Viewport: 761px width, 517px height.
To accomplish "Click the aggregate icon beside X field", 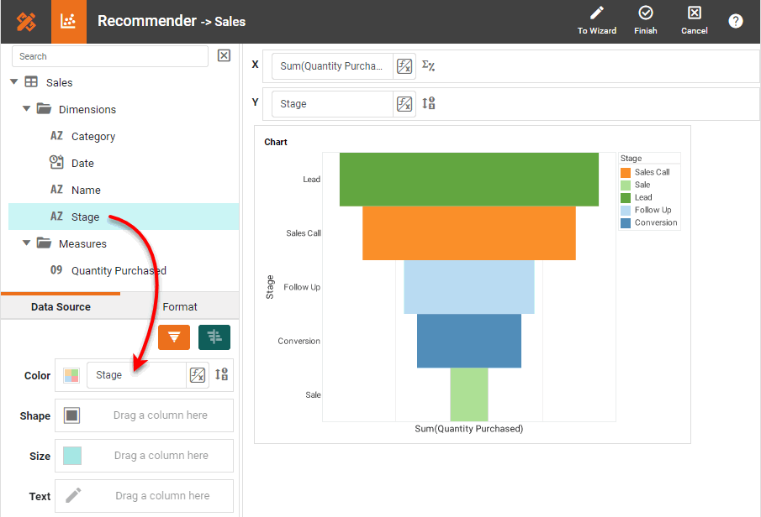I will pos(428,66).
